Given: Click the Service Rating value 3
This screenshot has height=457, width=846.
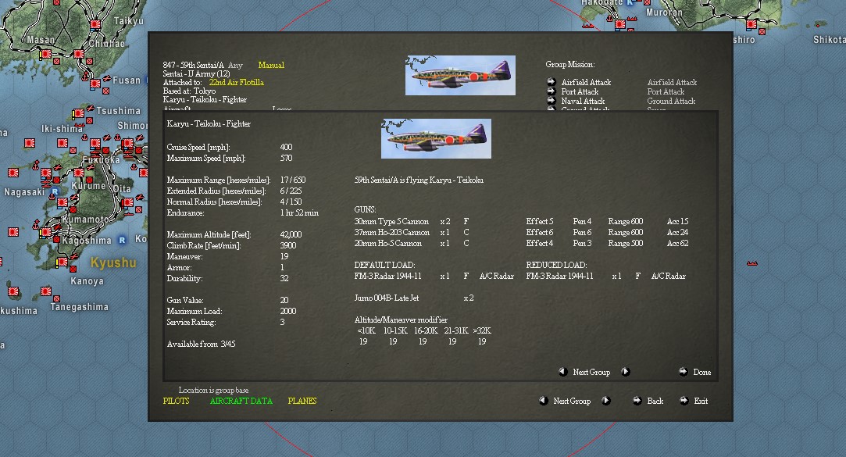Looking at the screenshot, I should pyautogui.click(x=282, y=322).
